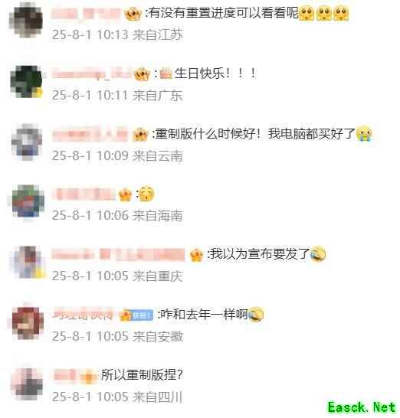Open avatar of the 生日快乐 commenter

[x=26, y=81]
